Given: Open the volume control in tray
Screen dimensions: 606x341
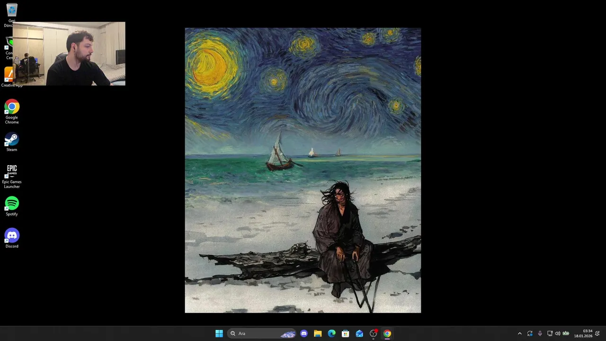Looking at the screenshot, I should point(557,333).
